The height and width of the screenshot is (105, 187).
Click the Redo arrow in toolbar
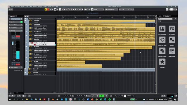12,9
